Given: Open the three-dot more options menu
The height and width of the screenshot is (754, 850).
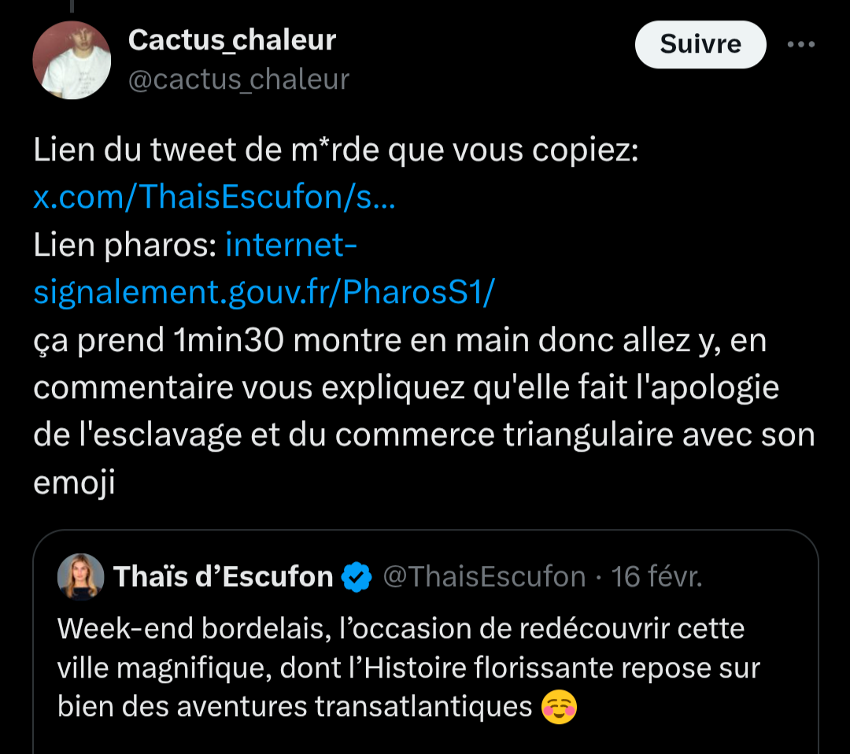Looking at the screenshot, I should pyautogui.click(x=800, y=44).
